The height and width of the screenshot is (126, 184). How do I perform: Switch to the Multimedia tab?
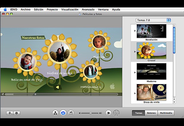coord(166,113)
